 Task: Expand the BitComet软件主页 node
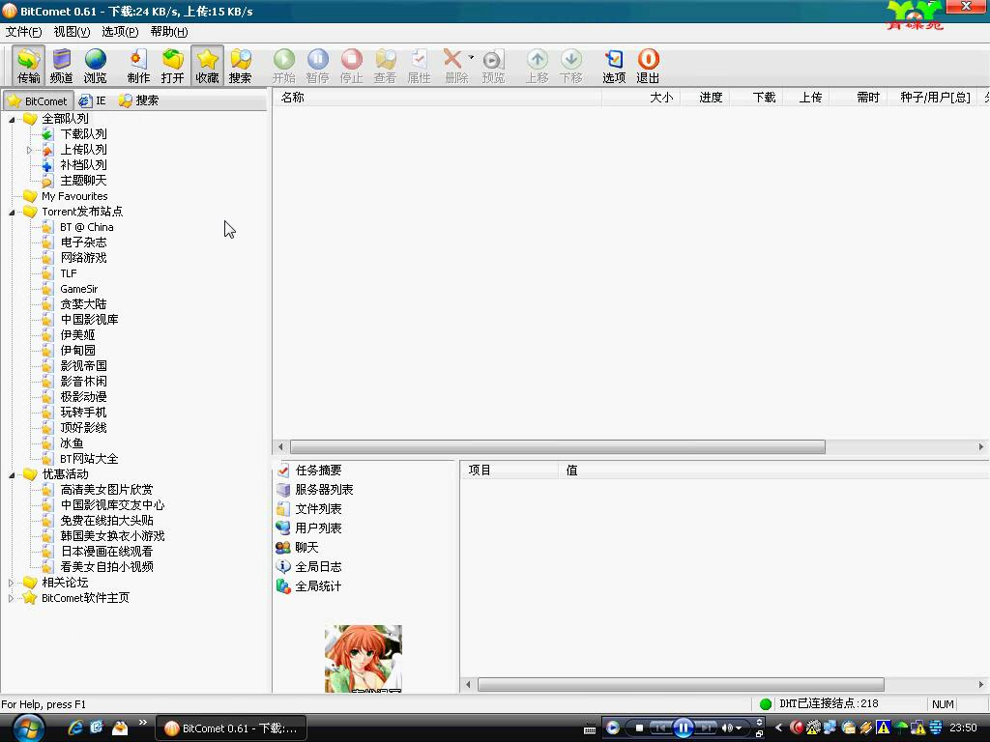[x=11, y=598]
